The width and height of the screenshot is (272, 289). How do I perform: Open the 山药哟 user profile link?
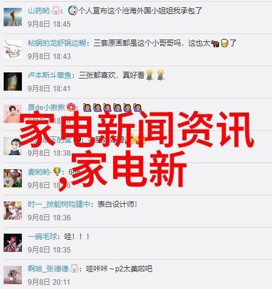tap(38, 11)
